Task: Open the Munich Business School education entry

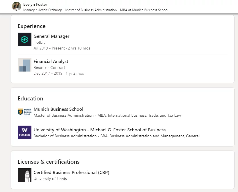Action: [x=59, y=109]
